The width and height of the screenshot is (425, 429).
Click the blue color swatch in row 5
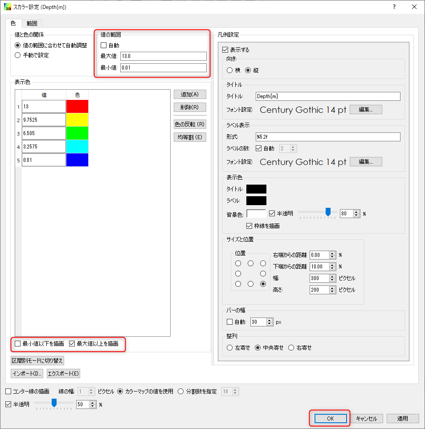pos(77,160)
